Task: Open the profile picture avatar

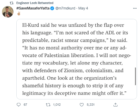Action: 8,12
